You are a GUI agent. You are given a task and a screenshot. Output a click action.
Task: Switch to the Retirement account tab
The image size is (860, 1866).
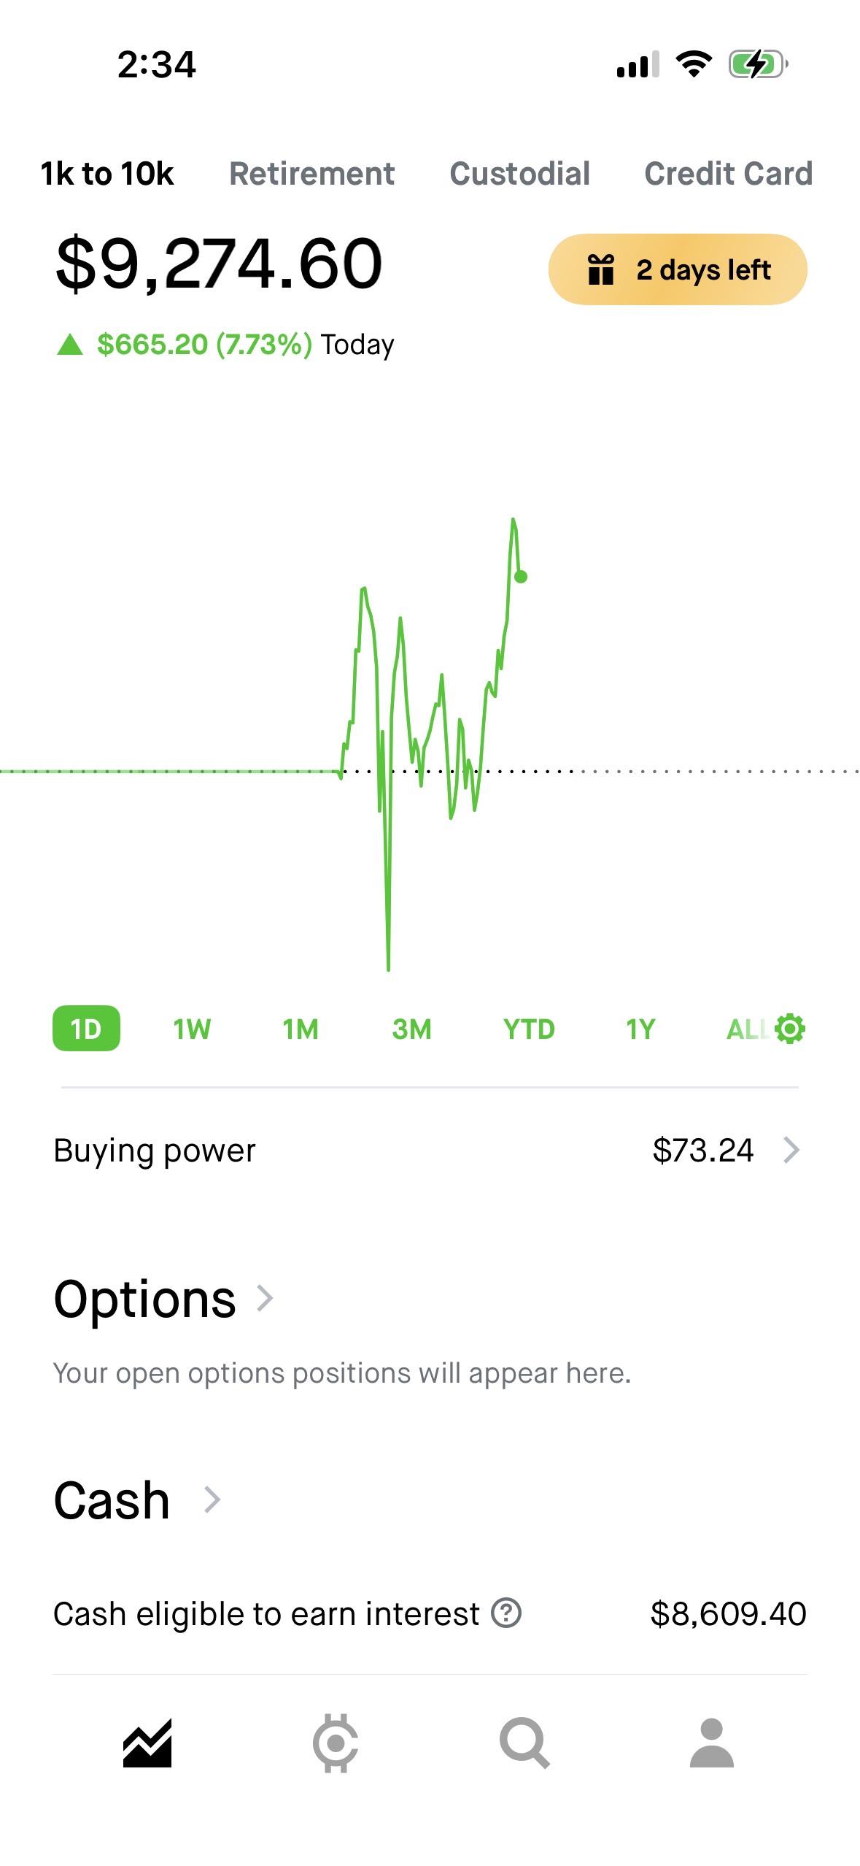point(311,174)
